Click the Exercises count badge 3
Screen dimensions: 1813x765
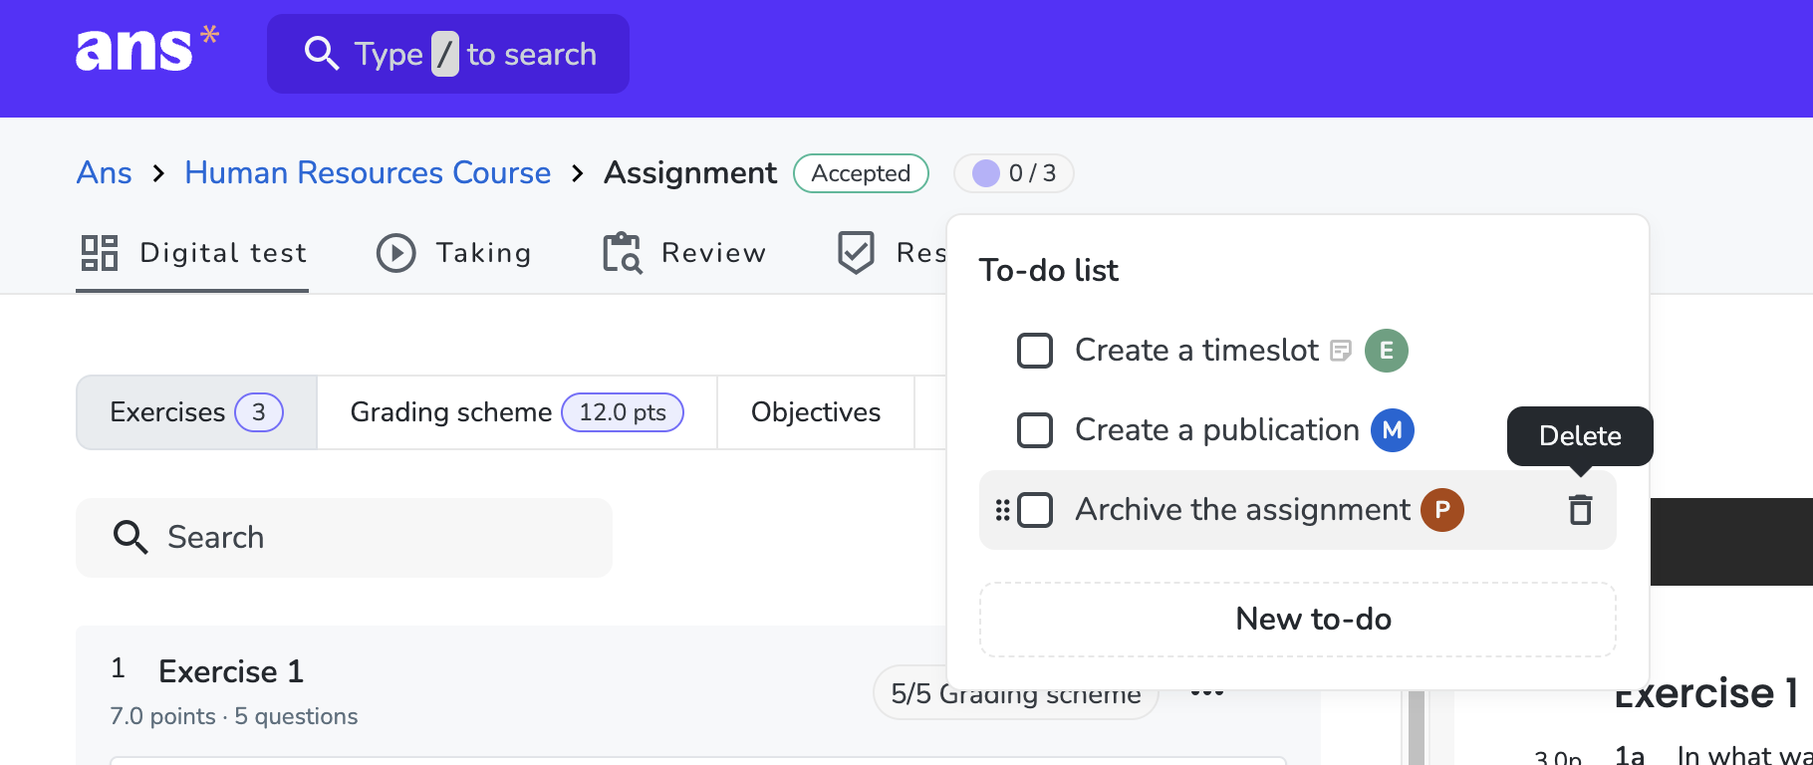coord(259,412)
